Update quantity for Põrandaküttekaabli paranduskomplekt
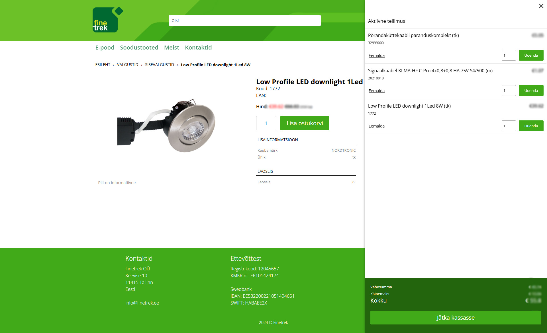The width and height of the screenshot is (547, 333). (x=531, y=55)
